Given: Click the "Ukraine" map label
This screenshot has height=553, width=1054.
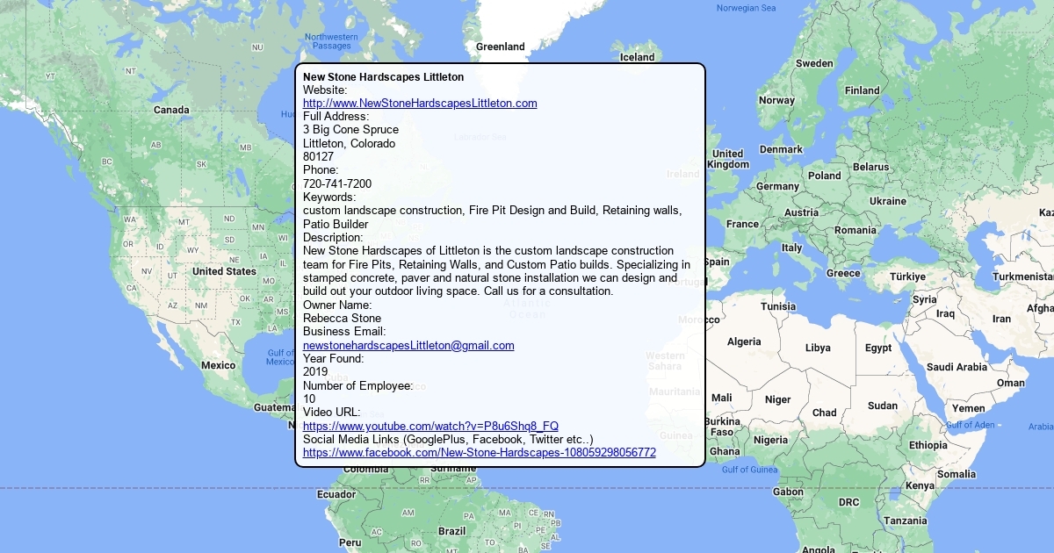Looking at the screenshot, I should pyautogui.click(x=887, y=201).
